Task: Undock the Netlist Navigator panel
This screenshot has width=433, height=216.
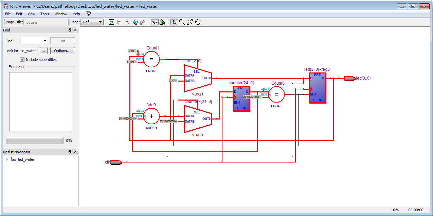Action: pyautogui.click(x=70, y=152)
